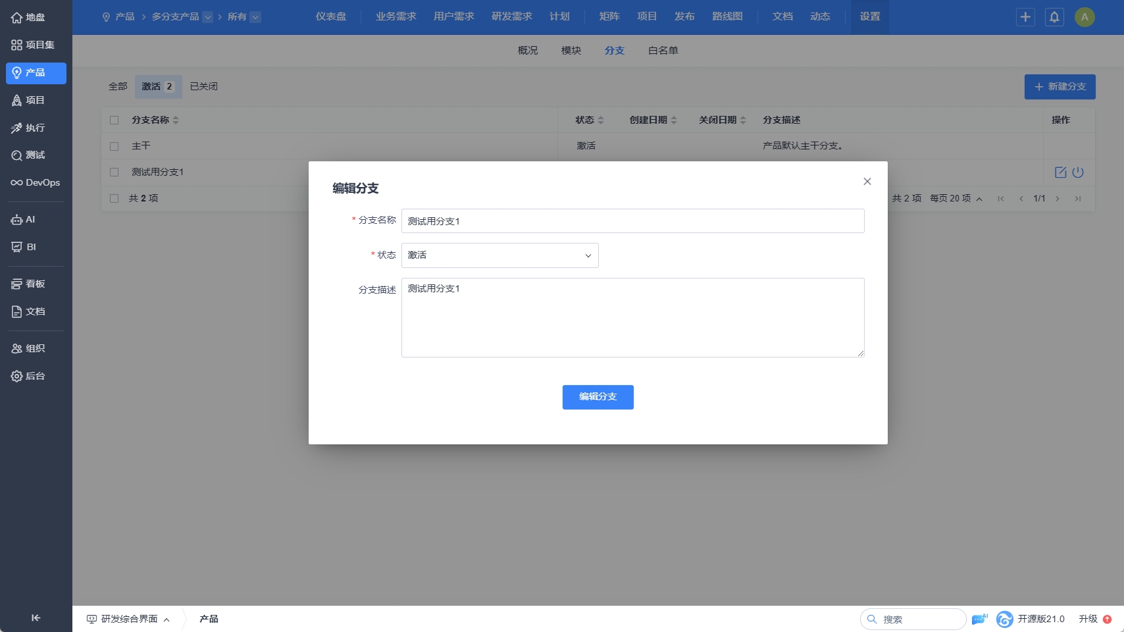This screenshot has width=1124, height=632.
Task: Click the 分支描述 text area
Action: point(633,318)
